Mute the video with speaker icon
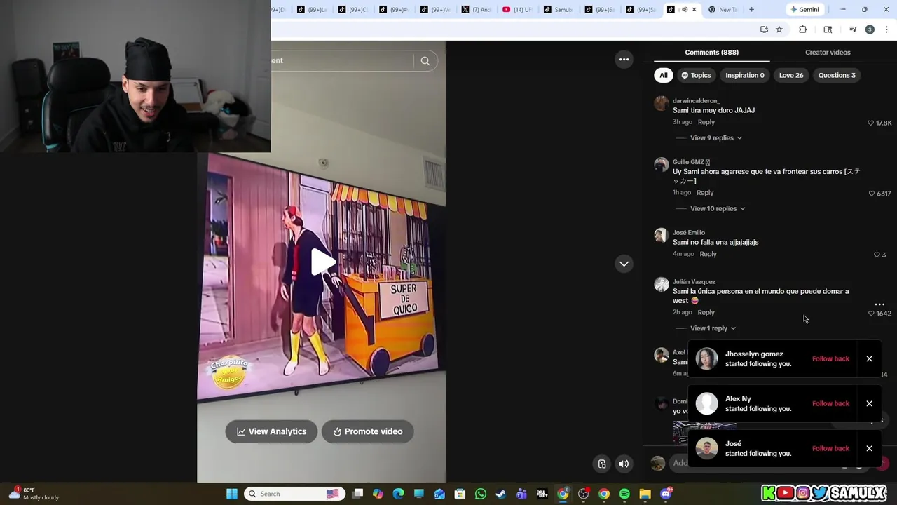 [623, 464]
